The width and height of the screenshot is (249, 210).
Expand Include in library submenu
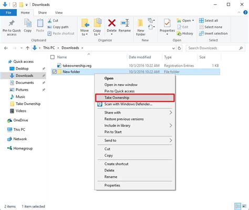coord(171,125)
